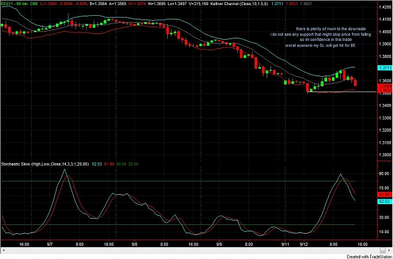The height and width of the screenshot is (259, 393).
Task: Select annotation 'so im confidence in this trade'
Action: 326,40
